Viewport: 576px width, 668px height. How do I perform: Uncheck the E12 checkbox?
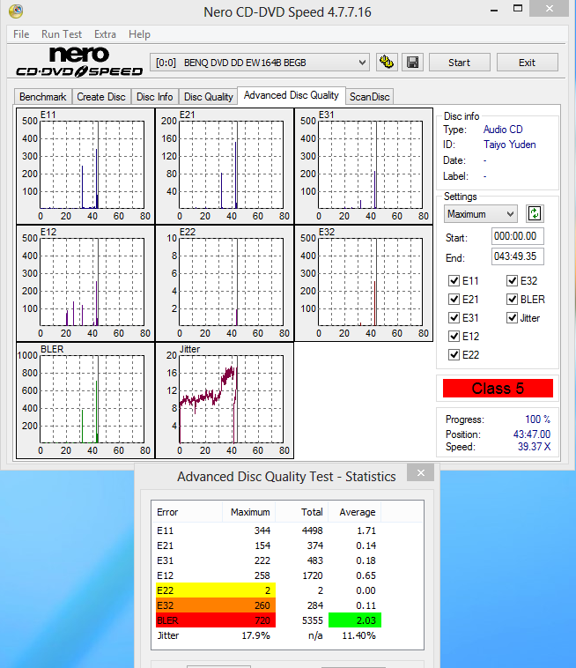(454, 337)
